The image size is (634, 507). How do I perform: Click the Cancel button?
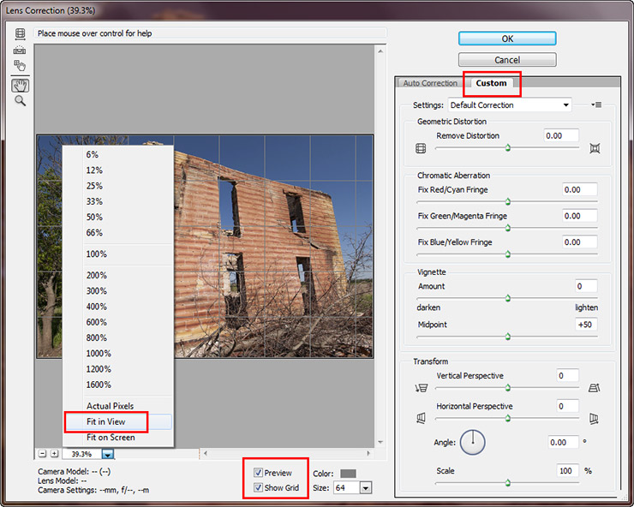pos(507,60)
